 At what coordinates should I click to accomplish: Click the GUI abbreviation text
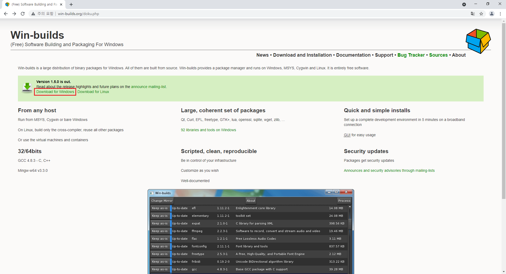point(347,135)
